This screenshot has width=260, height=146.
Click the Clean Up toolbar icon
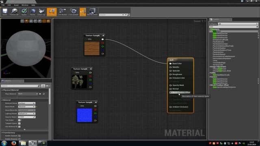pyautogui.click(x=41, y=12)
